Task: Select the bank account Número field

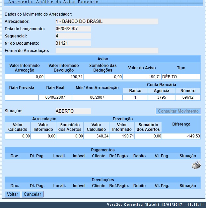Action: coord(188,97)
